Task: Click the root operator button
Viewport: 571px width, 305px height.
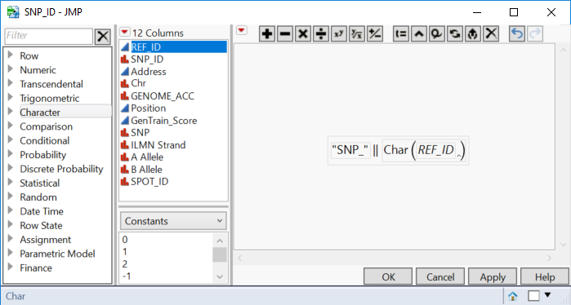Action: tap(356, 34)
